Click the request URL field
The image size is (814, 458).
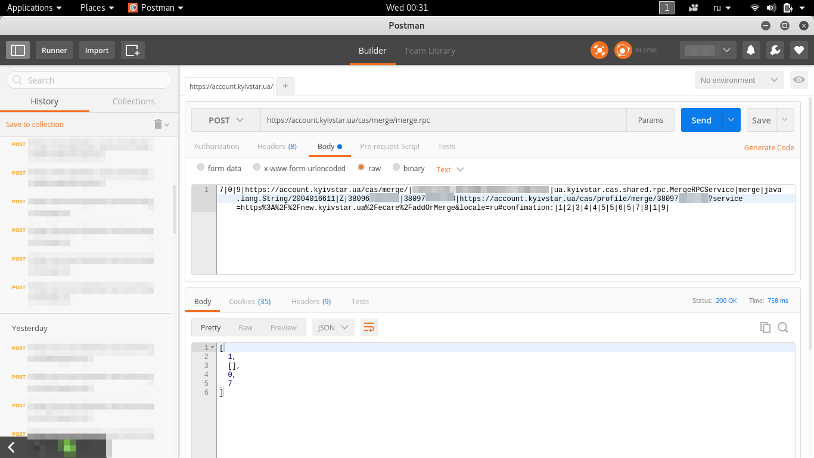pos(443,120)
